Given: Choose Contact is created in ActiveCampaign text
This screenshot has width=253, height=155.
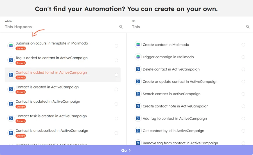Looking at the screenshot, I should pyautogui.click(x=47, y=87).
